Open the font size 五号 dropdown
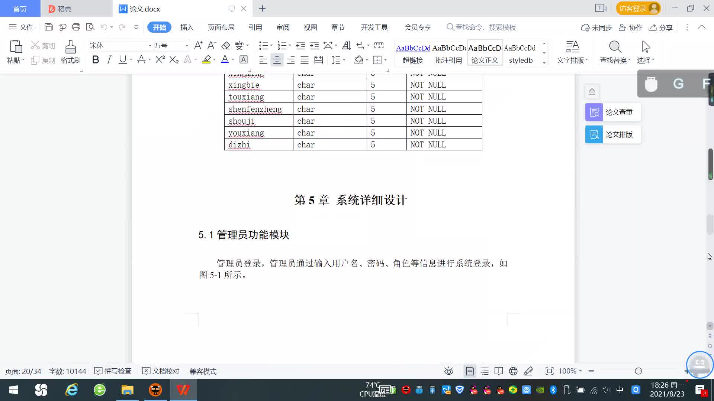 pyautogui.click(x=187, y=46)
